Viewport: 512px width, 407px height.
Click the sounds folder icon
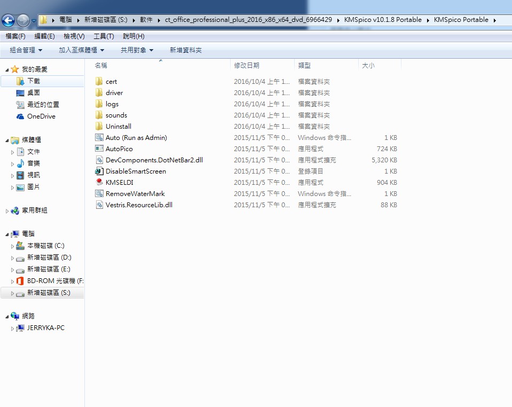99,115
